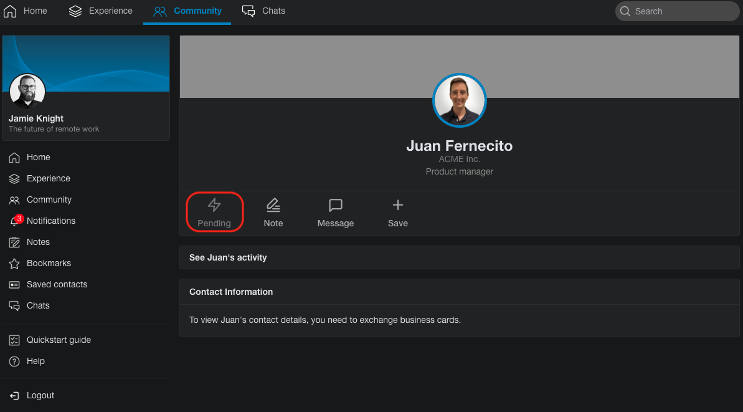Screen dimensions: 743x412
Task: Click the sidebar Experience layers icon
Action: (14, 179)
